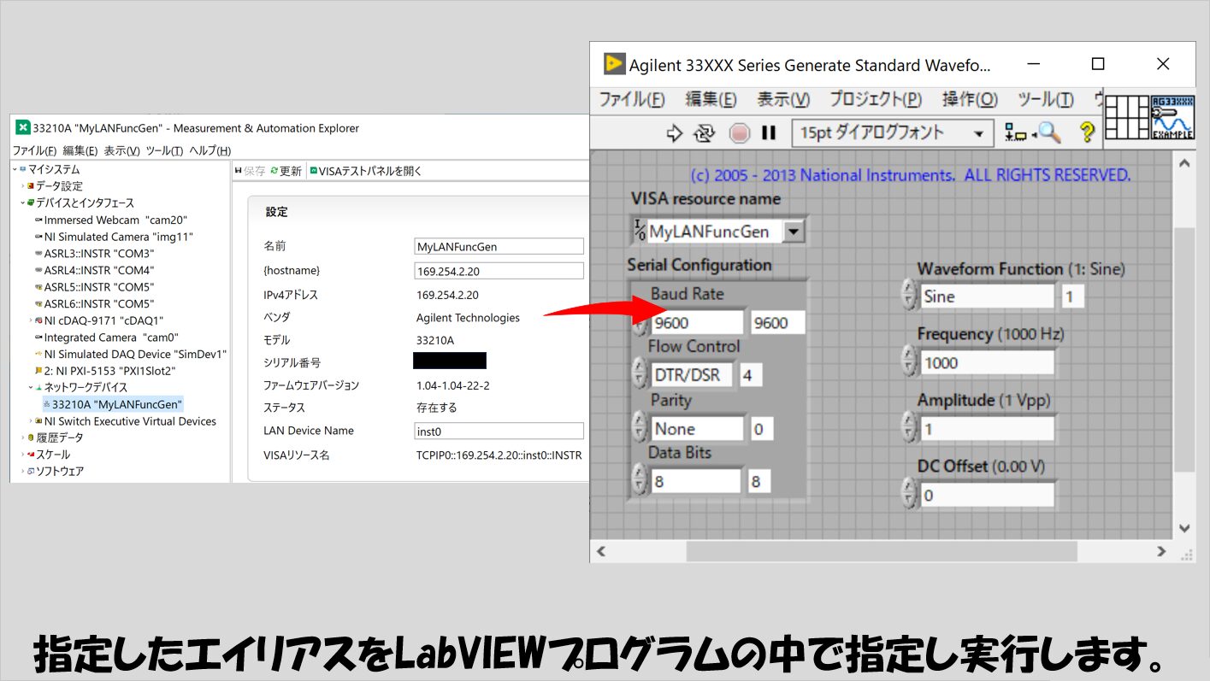Click Run Continuously icon in LabVIEW
The width and height of the screenshot is (1210, 681).
pos(704,132)
